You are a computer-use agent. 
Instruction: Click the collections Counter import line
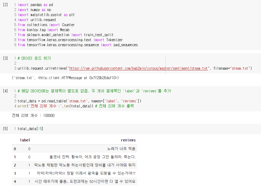click(46, 25)
